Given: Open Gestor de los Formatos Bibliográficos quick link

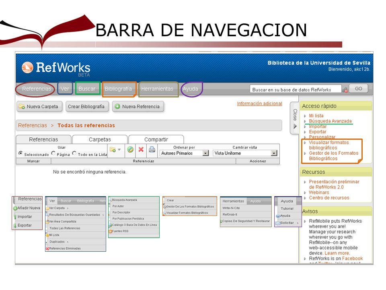Looking at the screenshot, I should [x=334, y=156].
